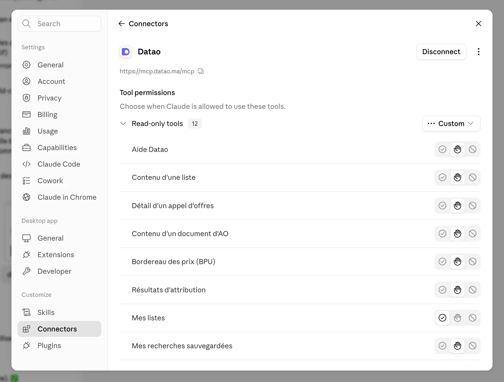Always allow Bordereau des prix (BPU)
Image resolution: width=504 pixels, height=382 pixels.
click(x=442, y=262)
